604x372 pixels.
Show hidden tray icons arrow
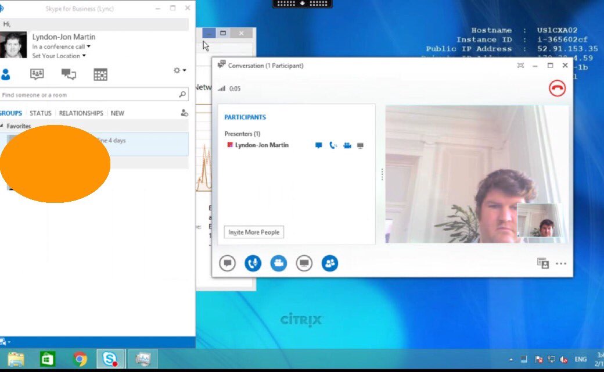(x=510, y=360)
